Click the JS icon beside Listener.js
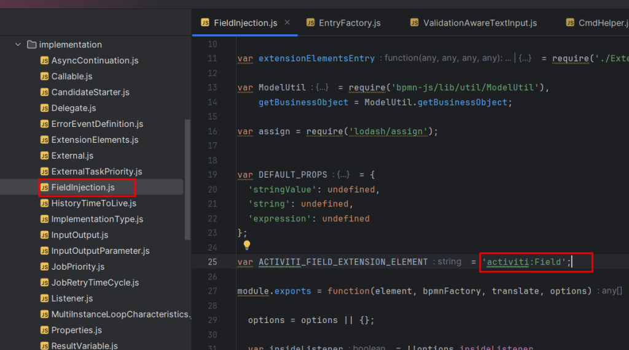Viewport: 629px width, 350px height. click(44, 299)
